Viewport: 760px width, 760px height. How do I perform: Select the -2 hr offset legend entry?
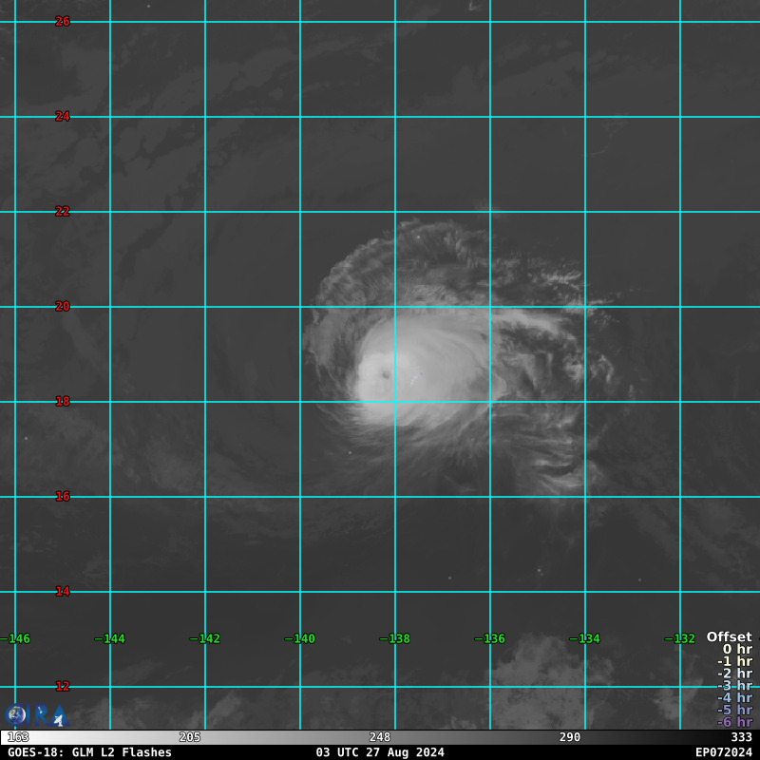pyautogui.click(x=733, y=674)
